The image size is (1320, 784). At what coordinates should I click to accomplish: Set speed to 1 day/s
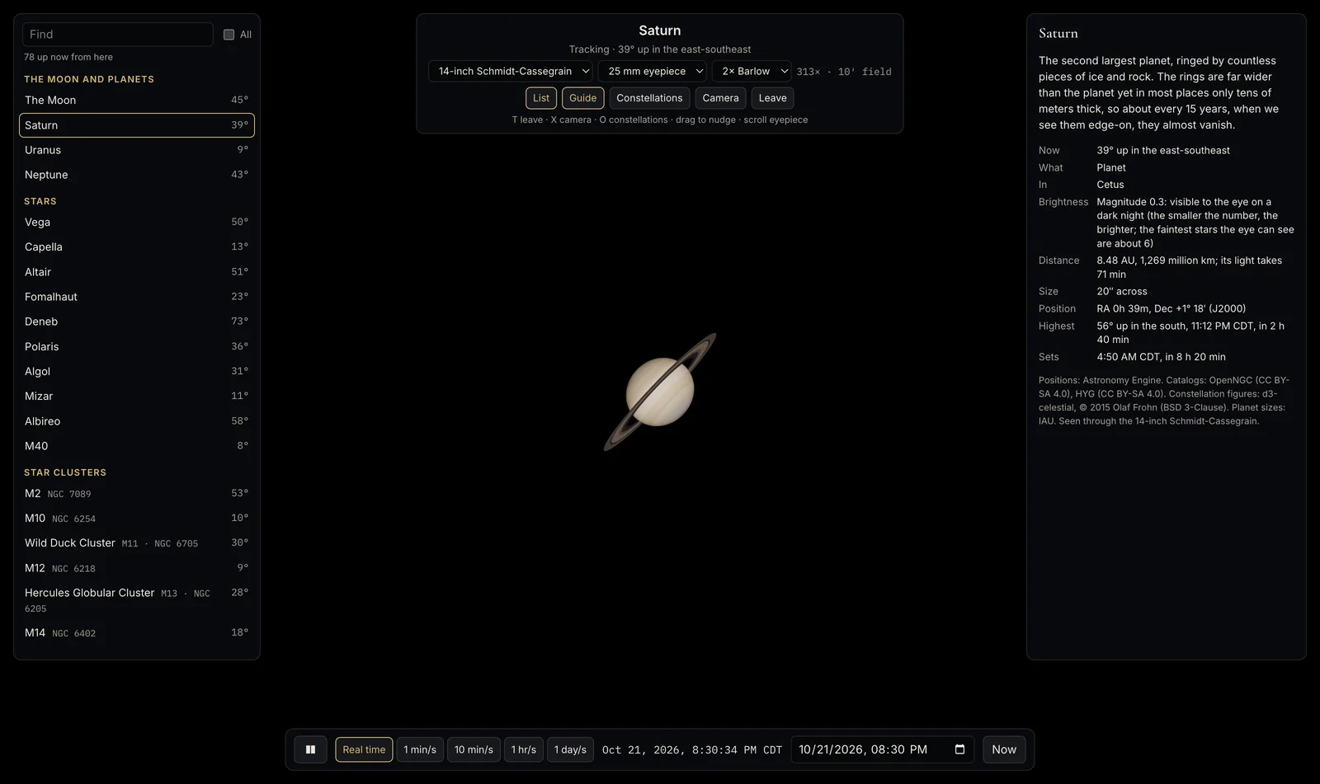[570, 749]
